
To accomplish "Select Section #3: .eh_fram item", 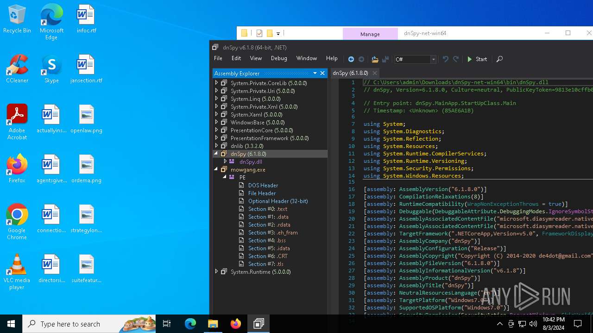I will point(273,233).
